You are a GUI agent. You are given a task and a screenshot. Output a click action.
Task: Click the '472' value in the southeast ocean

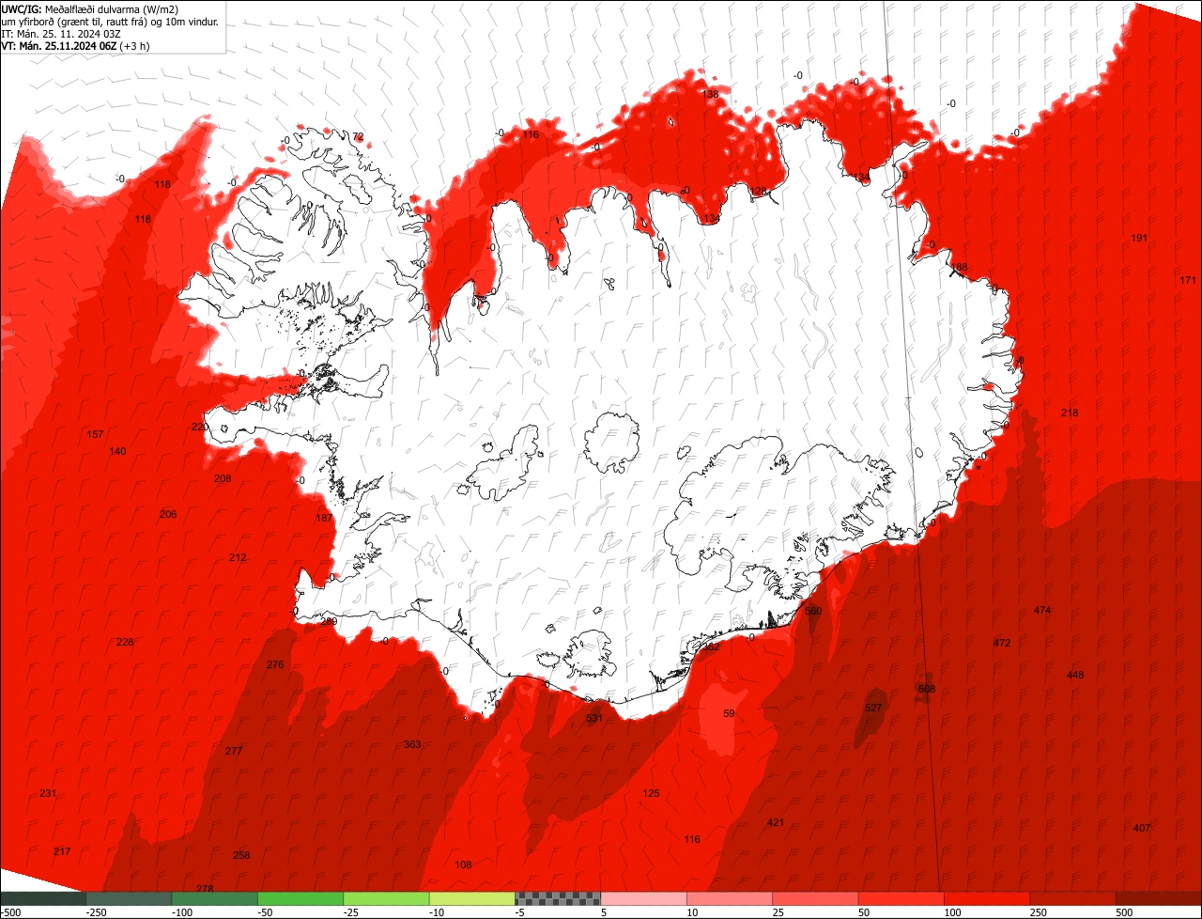(1002, 643)
